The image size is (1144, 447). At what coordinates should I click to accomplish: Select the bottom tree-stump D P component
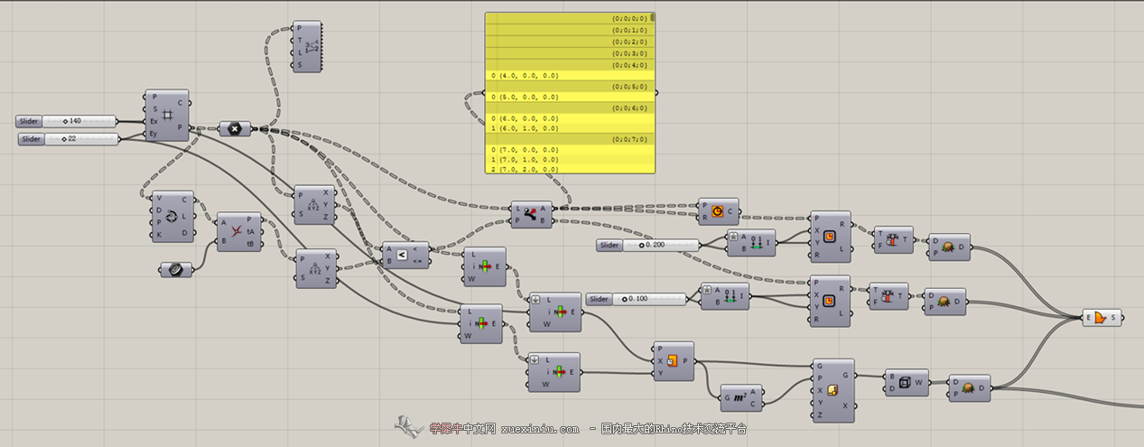[971, 388]
